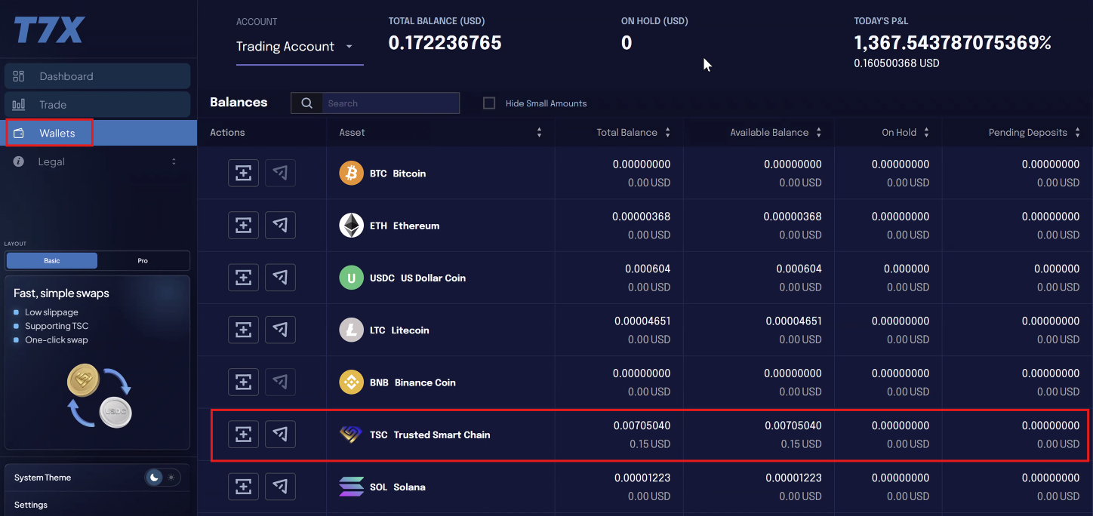Click the Trade chart icon
1093x516 pixels.
click(x=19, y=105)
